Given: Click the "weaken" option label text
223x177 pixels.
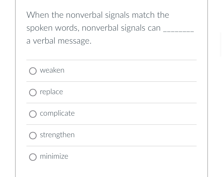Looking at the screenshot, I should 52,70.
